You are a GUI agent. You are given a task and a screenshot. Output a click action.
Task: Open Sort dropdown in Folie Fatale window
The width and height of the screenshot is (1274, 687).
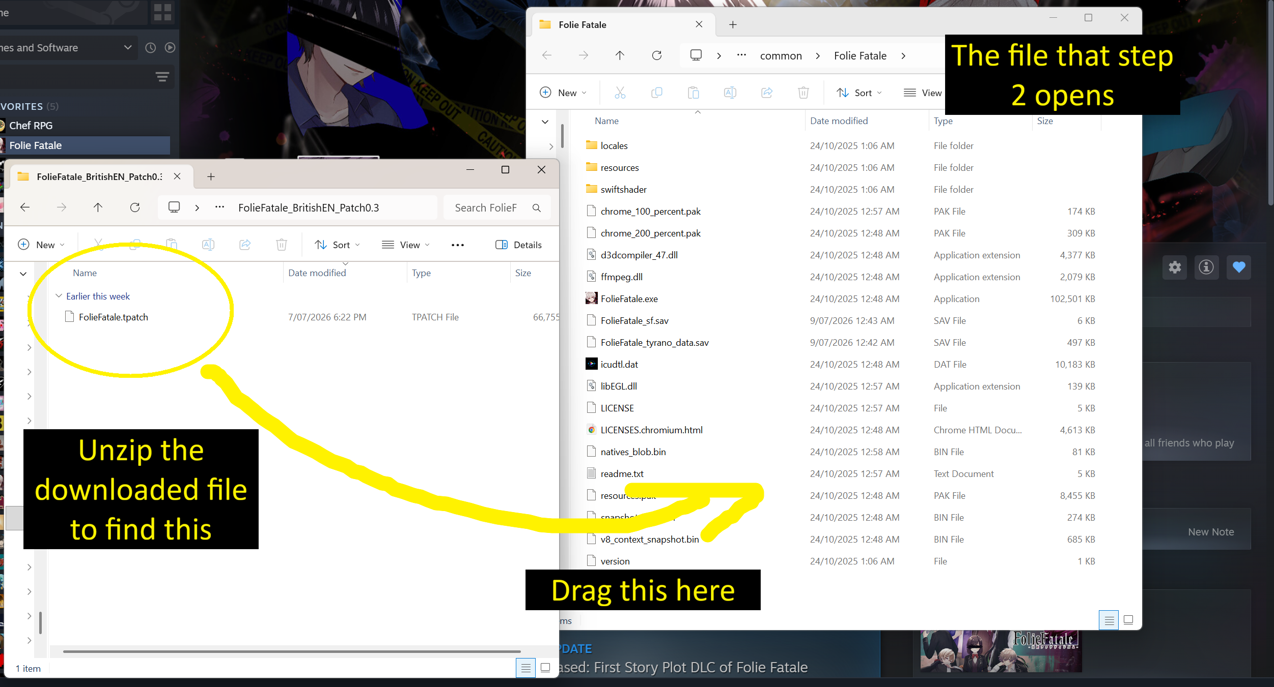(x=860, y=93)
